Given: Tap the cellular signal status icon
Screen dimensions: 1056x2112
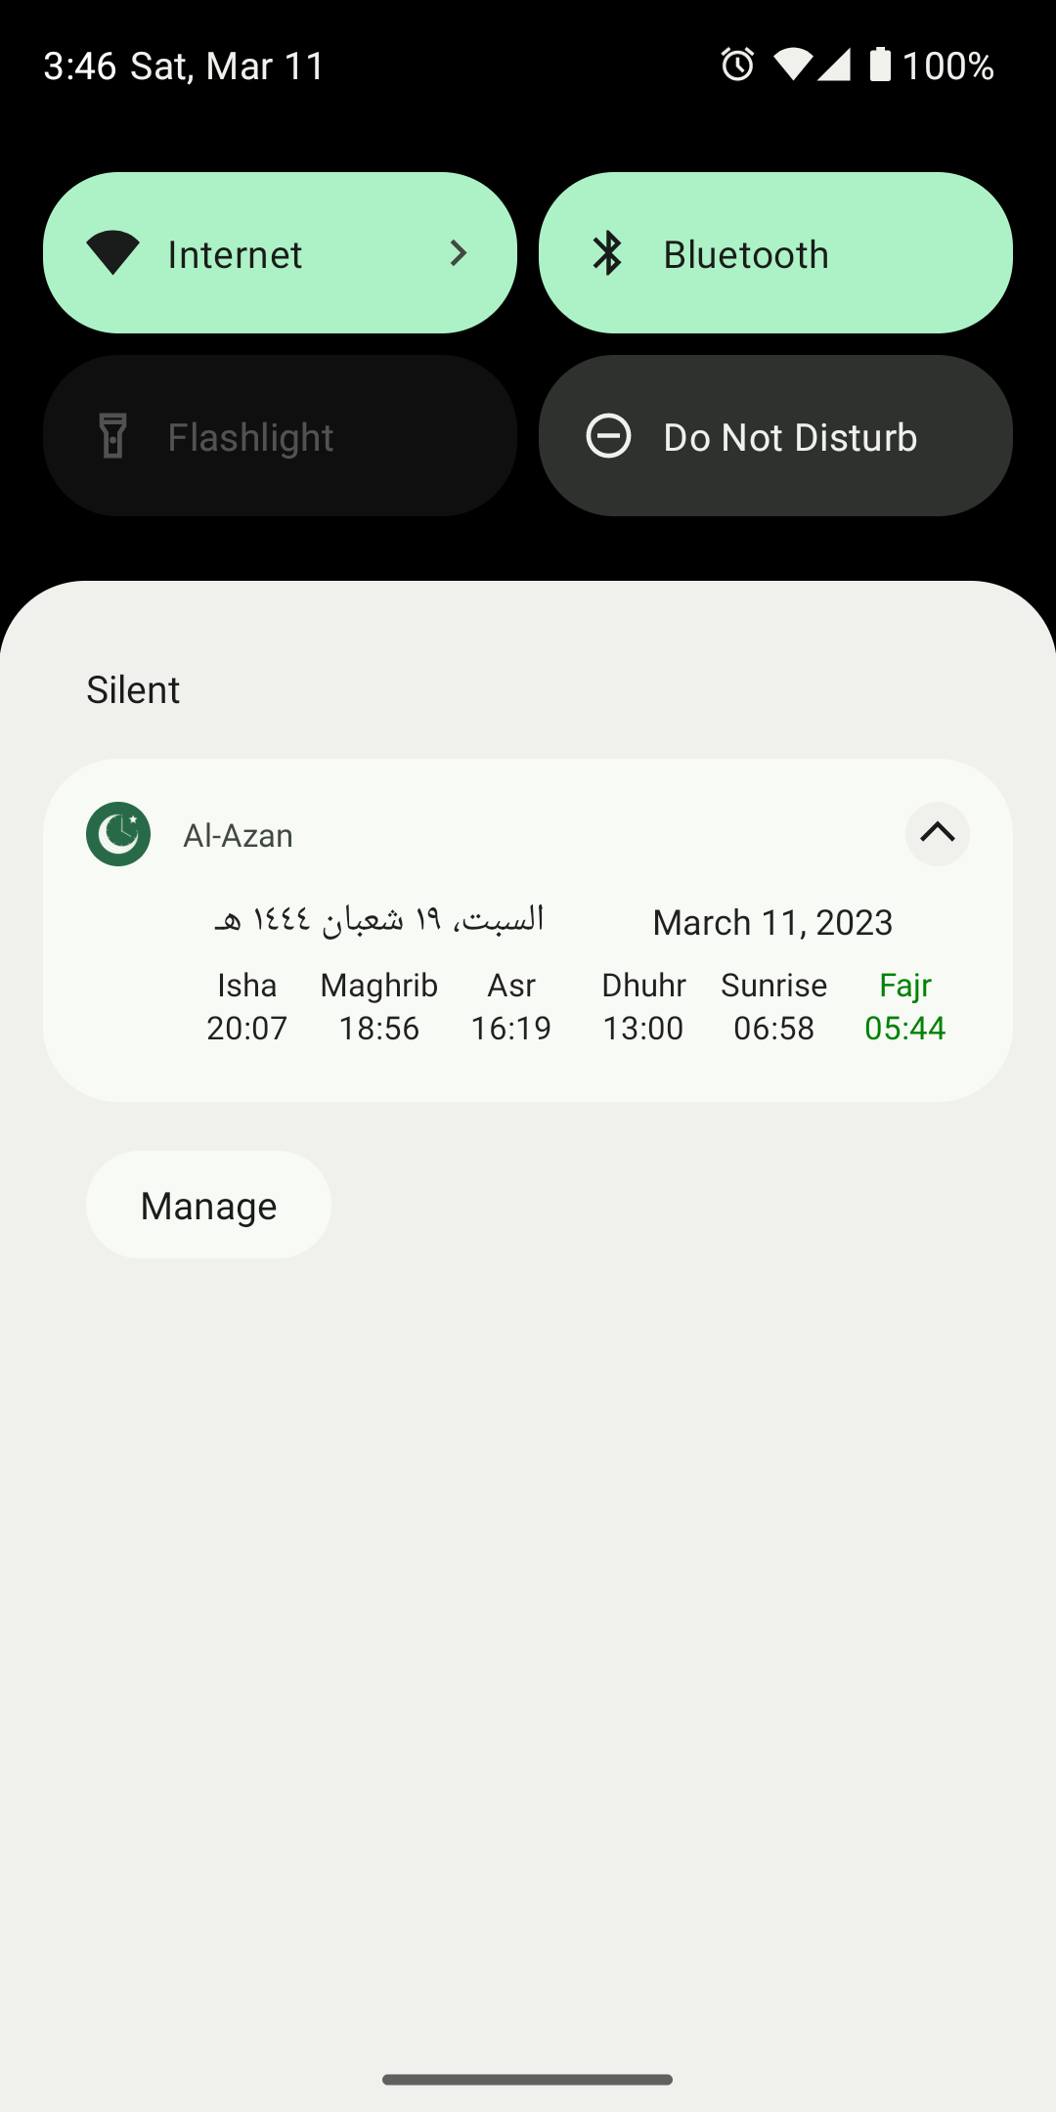Looking at the screenshot, I should coord(834,65).
